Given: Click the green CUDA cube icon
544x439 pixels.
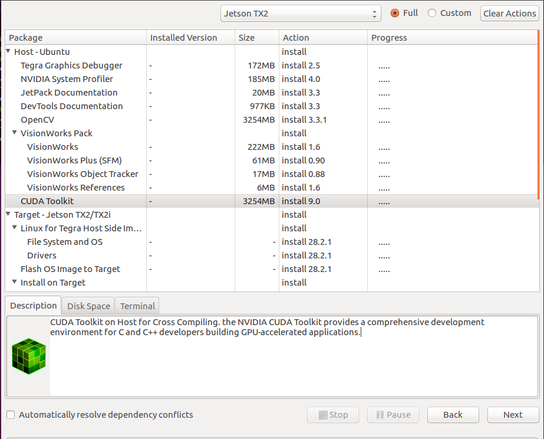Looking at the screenshot, I should pyautogui.click(x=28, y=356).
